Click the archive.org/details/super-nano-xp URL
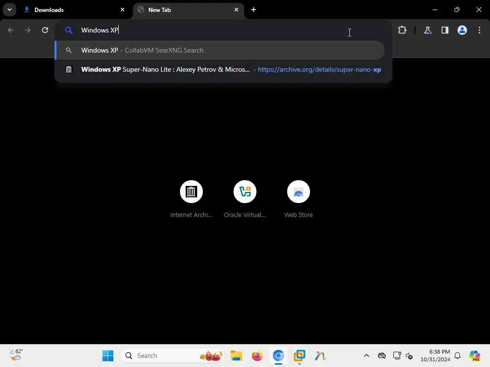 click(319, 69)
